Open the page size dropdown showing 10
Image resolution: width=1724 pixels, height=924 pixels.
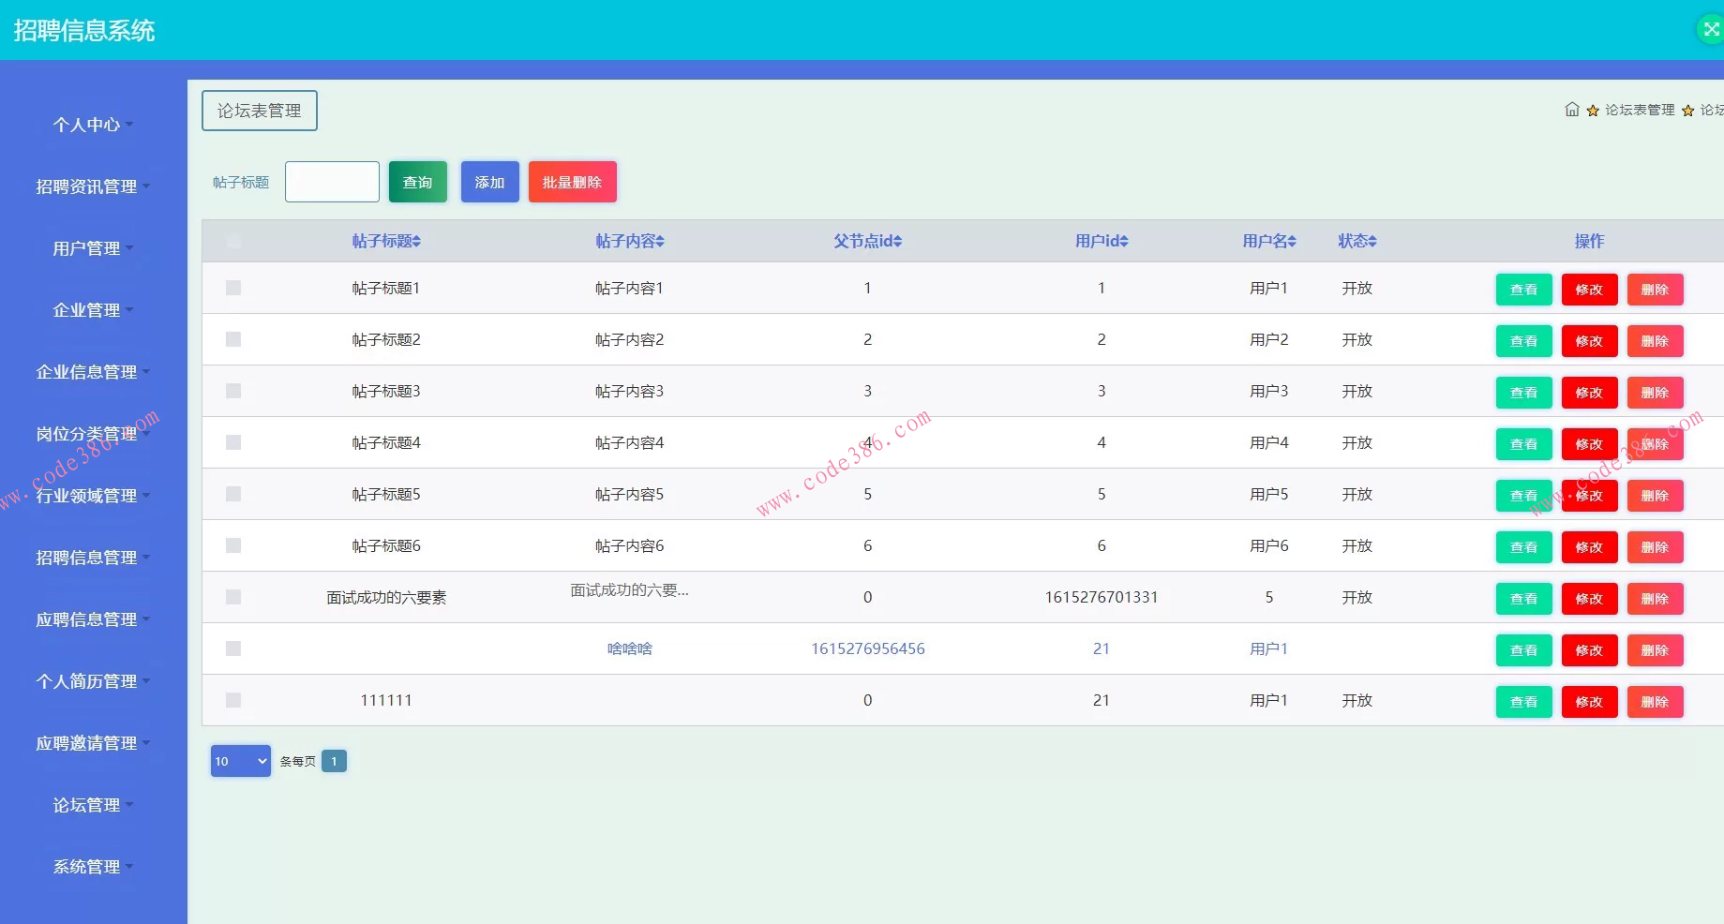[x=241, y=761]
